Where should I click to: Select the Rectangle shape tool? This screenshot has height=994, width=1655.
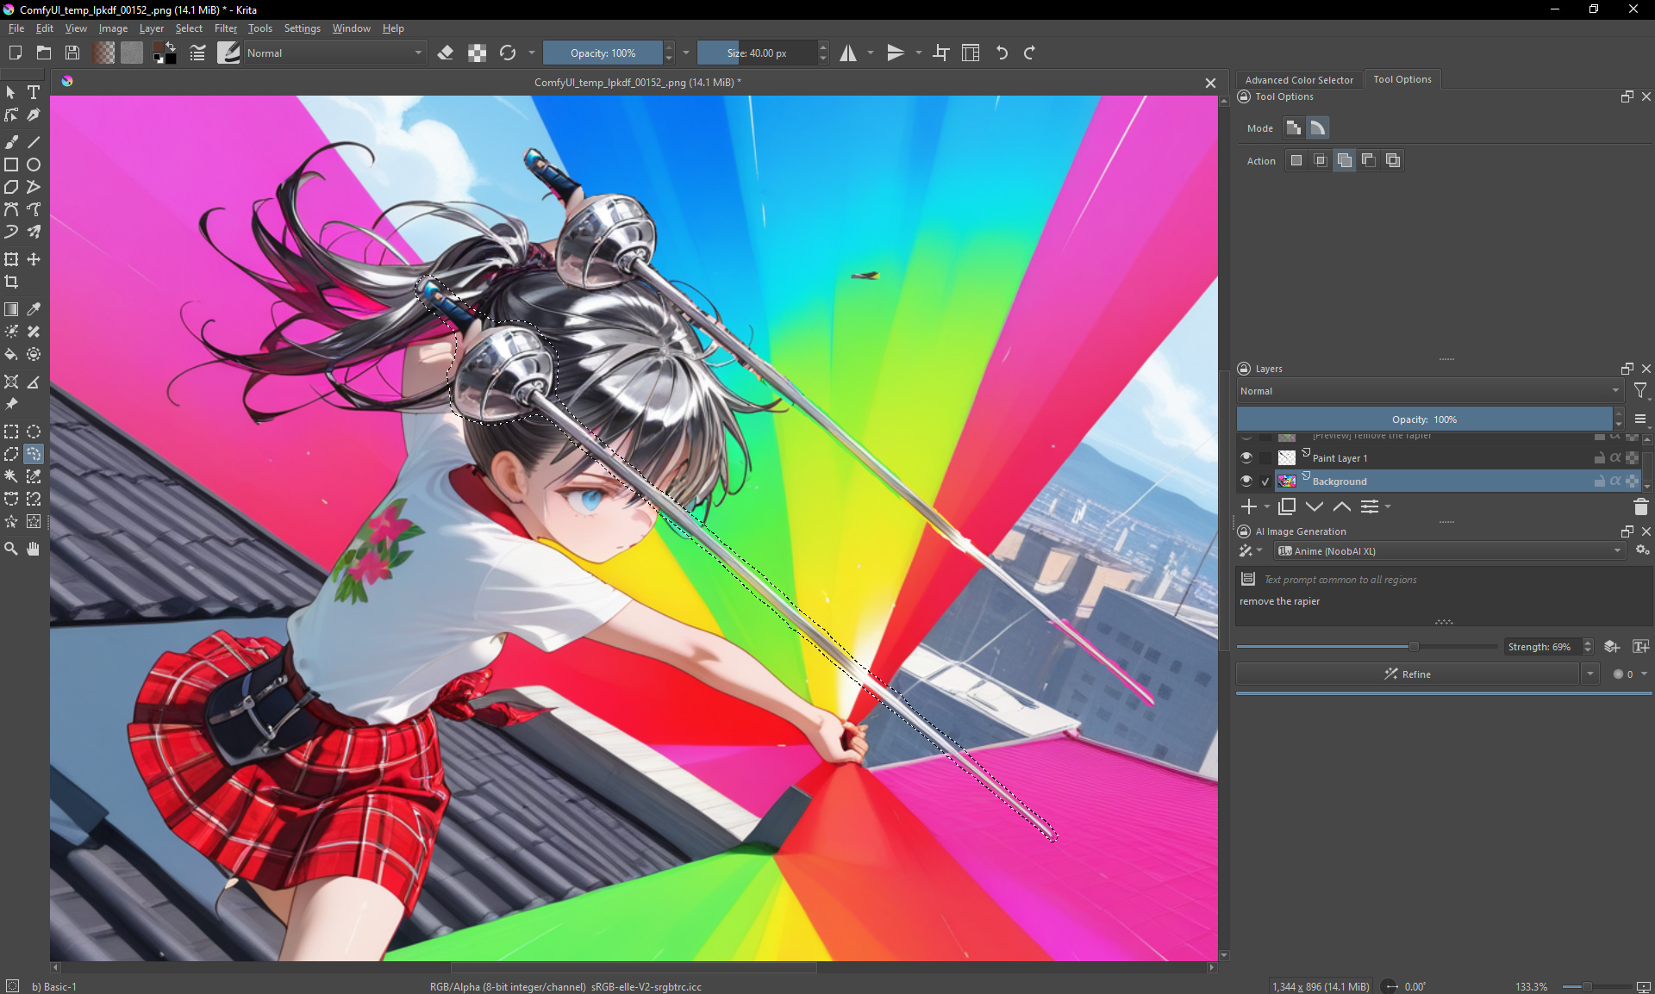(11, 165)
